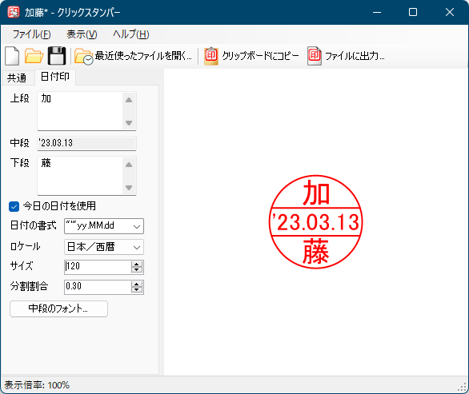Click the red stamp preview image

pos(315,222)
